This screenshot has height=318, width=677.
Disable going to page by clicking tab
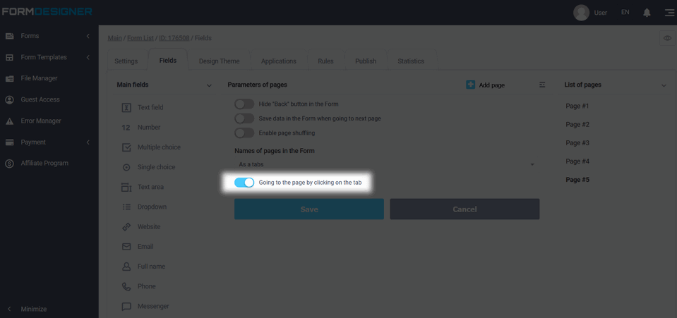[x=244, y=183]
